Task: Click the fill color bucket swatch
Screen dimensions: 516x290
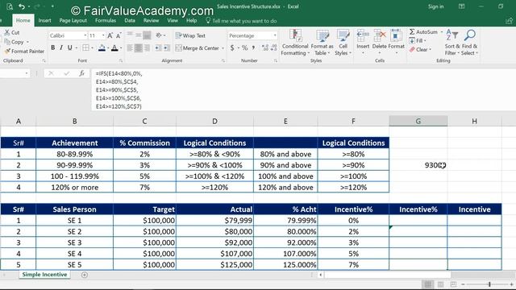Action: [102, 48]
